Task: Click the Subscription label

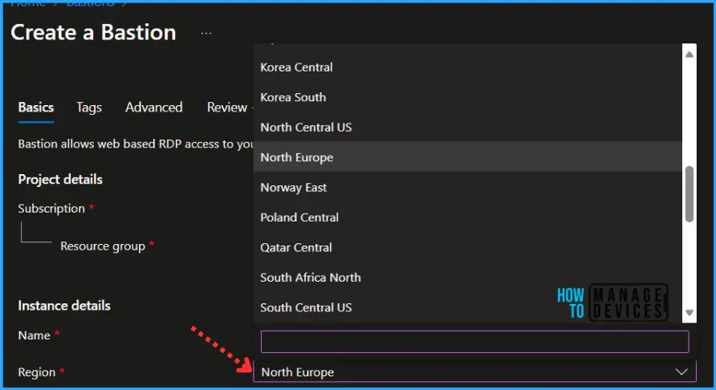Action: coord(51,209)
